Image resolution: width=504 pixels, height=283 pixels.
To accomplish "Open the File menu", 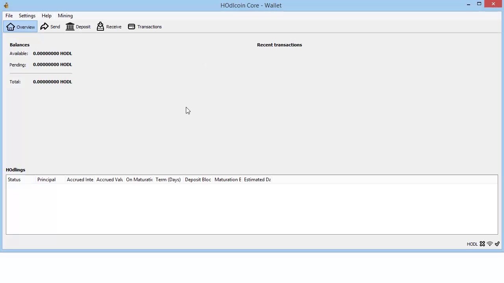I will click(x=9, y=16).
